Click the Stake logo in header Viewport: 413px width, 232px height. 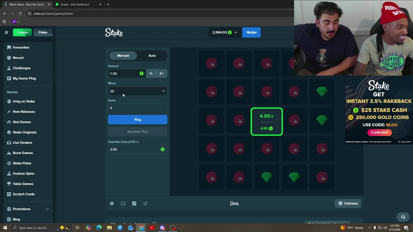click(x=114, y=33)
